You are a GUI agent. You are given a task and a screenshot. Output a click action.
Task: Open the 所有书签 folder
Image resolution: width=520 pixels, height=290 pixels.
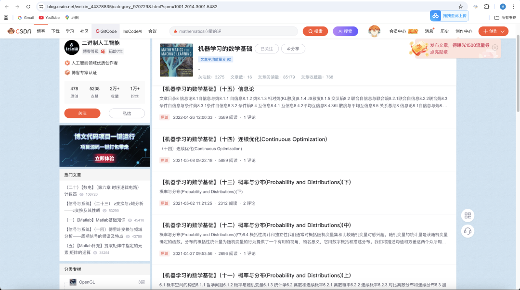coord(505,18)
